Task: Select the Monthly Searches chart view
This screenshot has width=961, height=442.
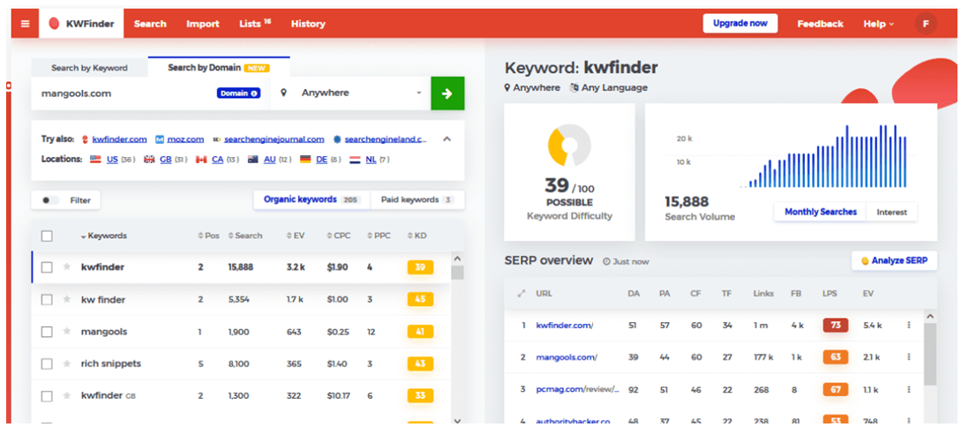Action: tap(821, 212)
